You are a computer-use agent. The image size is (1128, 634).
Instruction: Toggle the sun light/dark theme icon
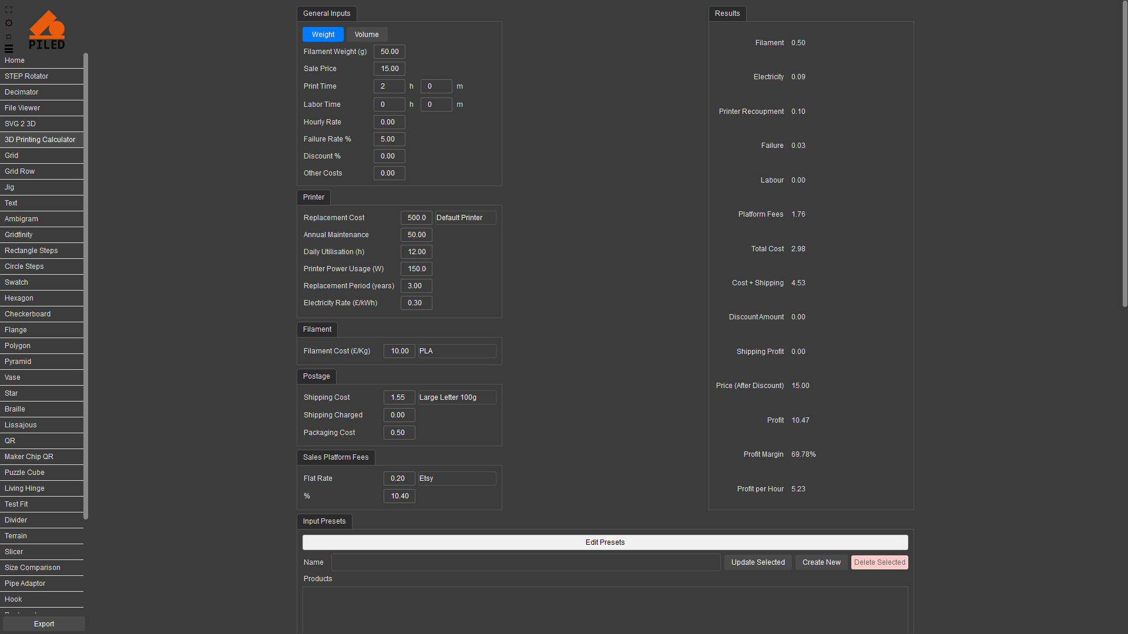click(9, 23)
